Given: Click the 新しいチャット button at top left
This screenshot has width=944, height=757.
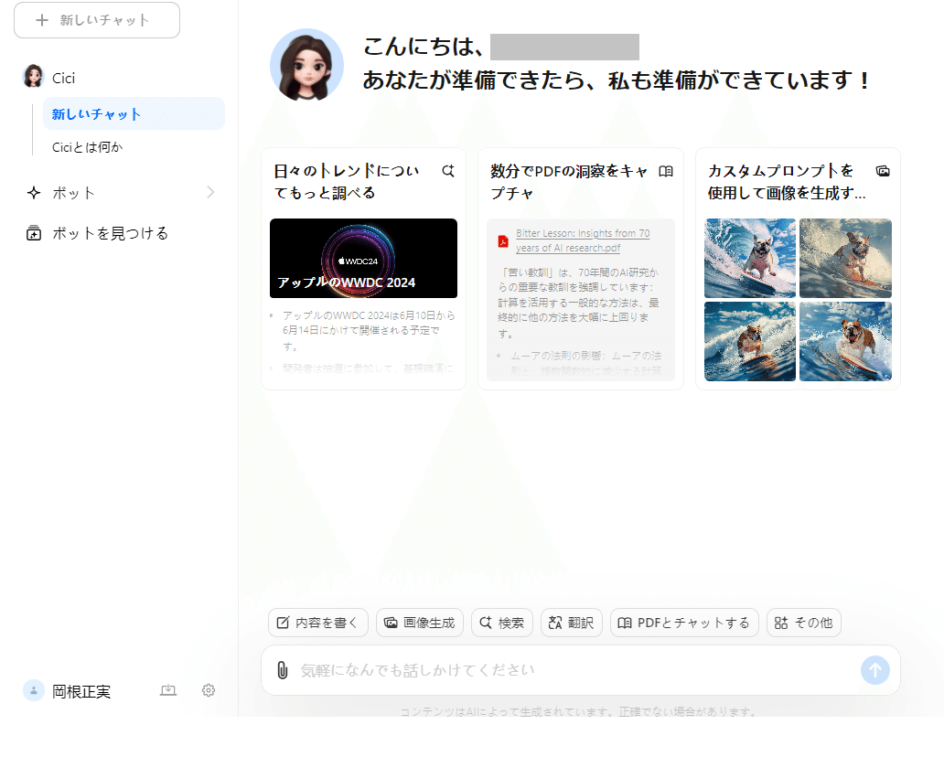Looking at the screenshot, I should pos(96,20).
